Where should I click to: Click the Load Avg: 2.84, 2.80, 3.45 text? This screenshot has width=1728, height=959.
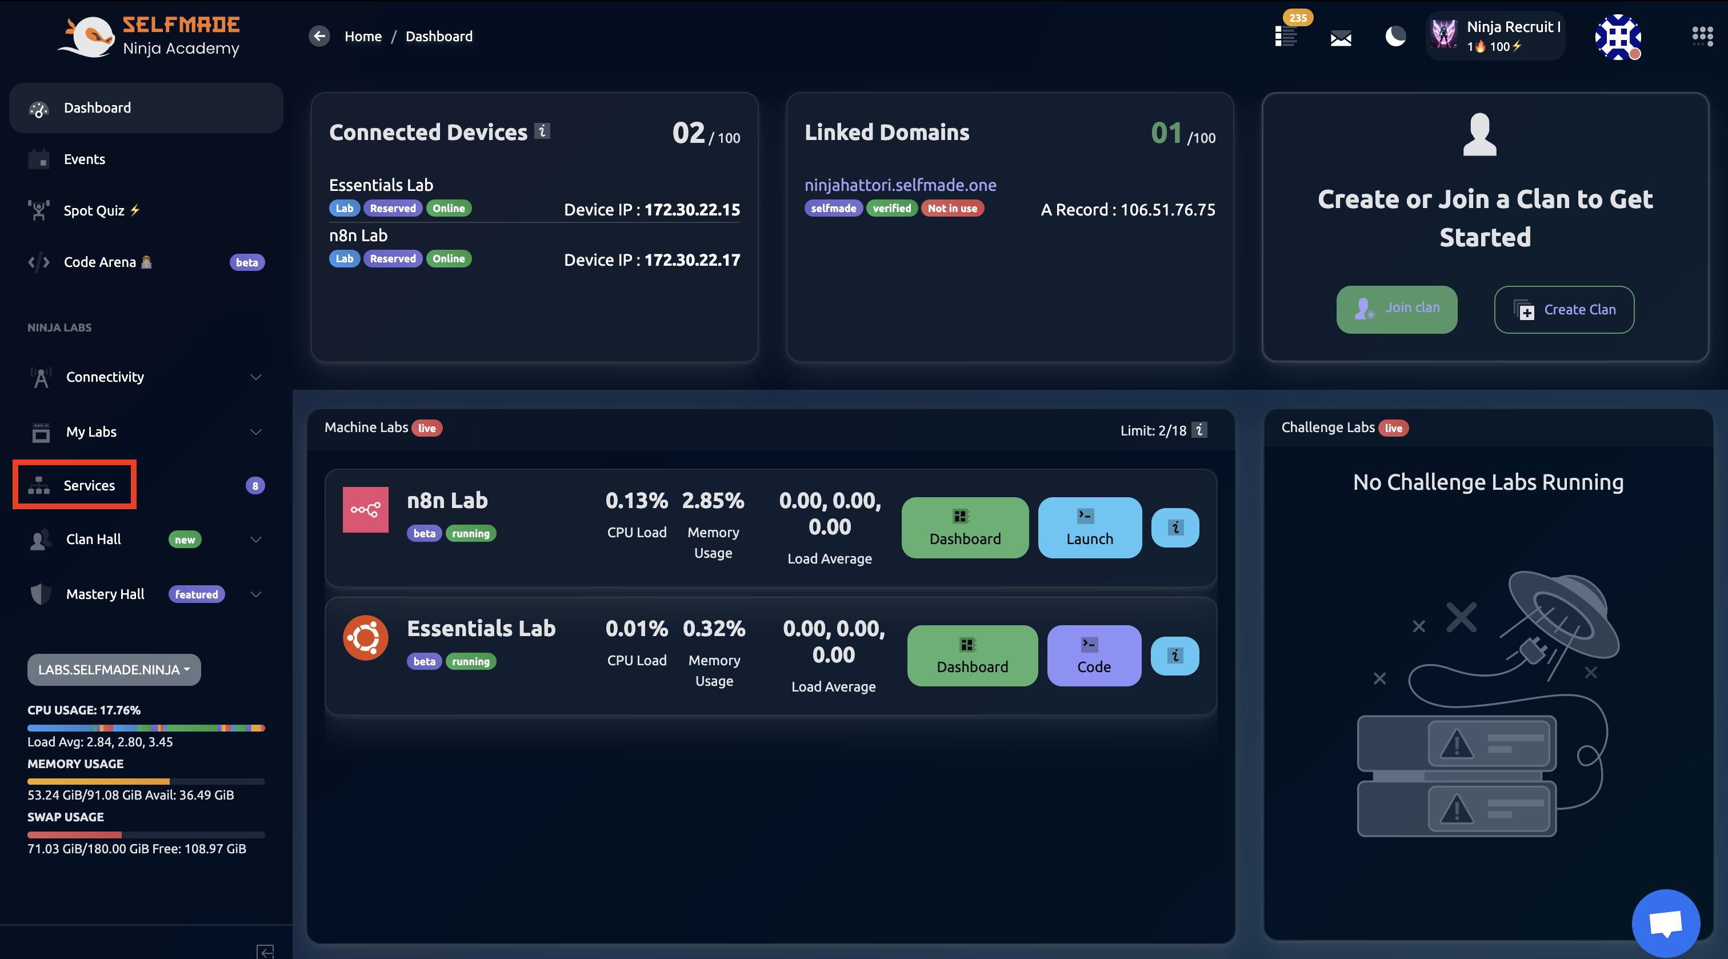point(100,742)
